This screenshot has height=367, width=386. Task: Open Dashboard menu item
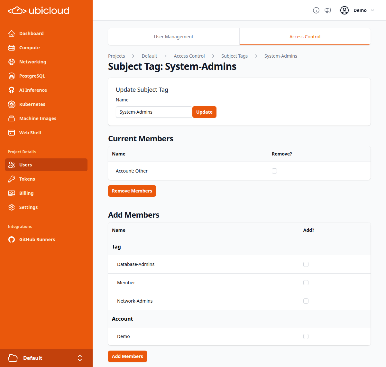(x=46, y=33)
